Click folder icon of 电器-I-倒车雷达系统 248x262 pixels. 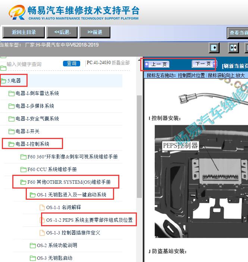click(11, 94)
